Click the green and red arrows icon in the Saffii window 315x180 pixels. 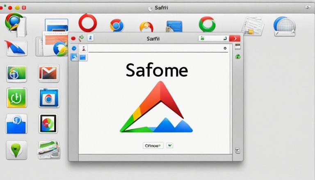[81, 38]
